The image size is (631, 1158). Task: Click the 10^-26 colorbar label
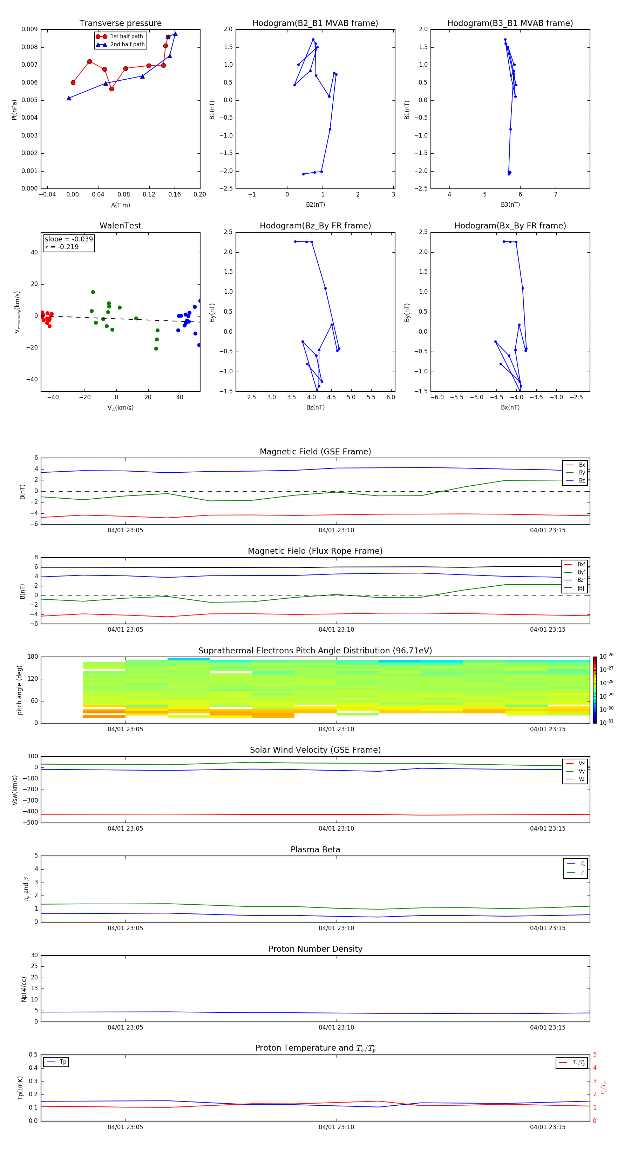click(x=606, y=656)
